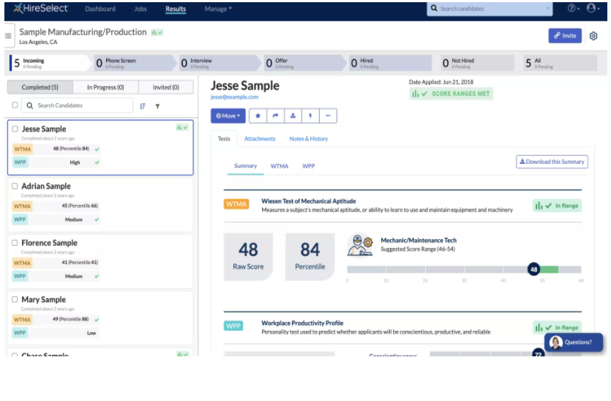Click the 48 marker on score range bar
Viewport: 611px width, 401px height.
point(533,269)
